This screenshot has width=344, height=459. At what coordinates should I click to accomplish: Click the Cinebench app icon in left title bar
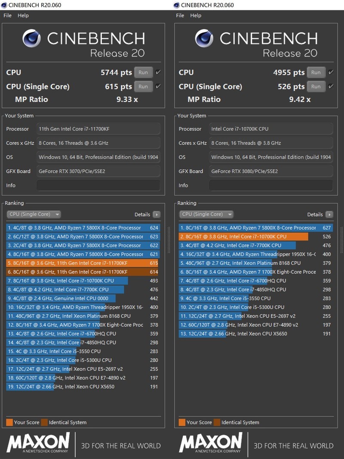coord(5,5)
